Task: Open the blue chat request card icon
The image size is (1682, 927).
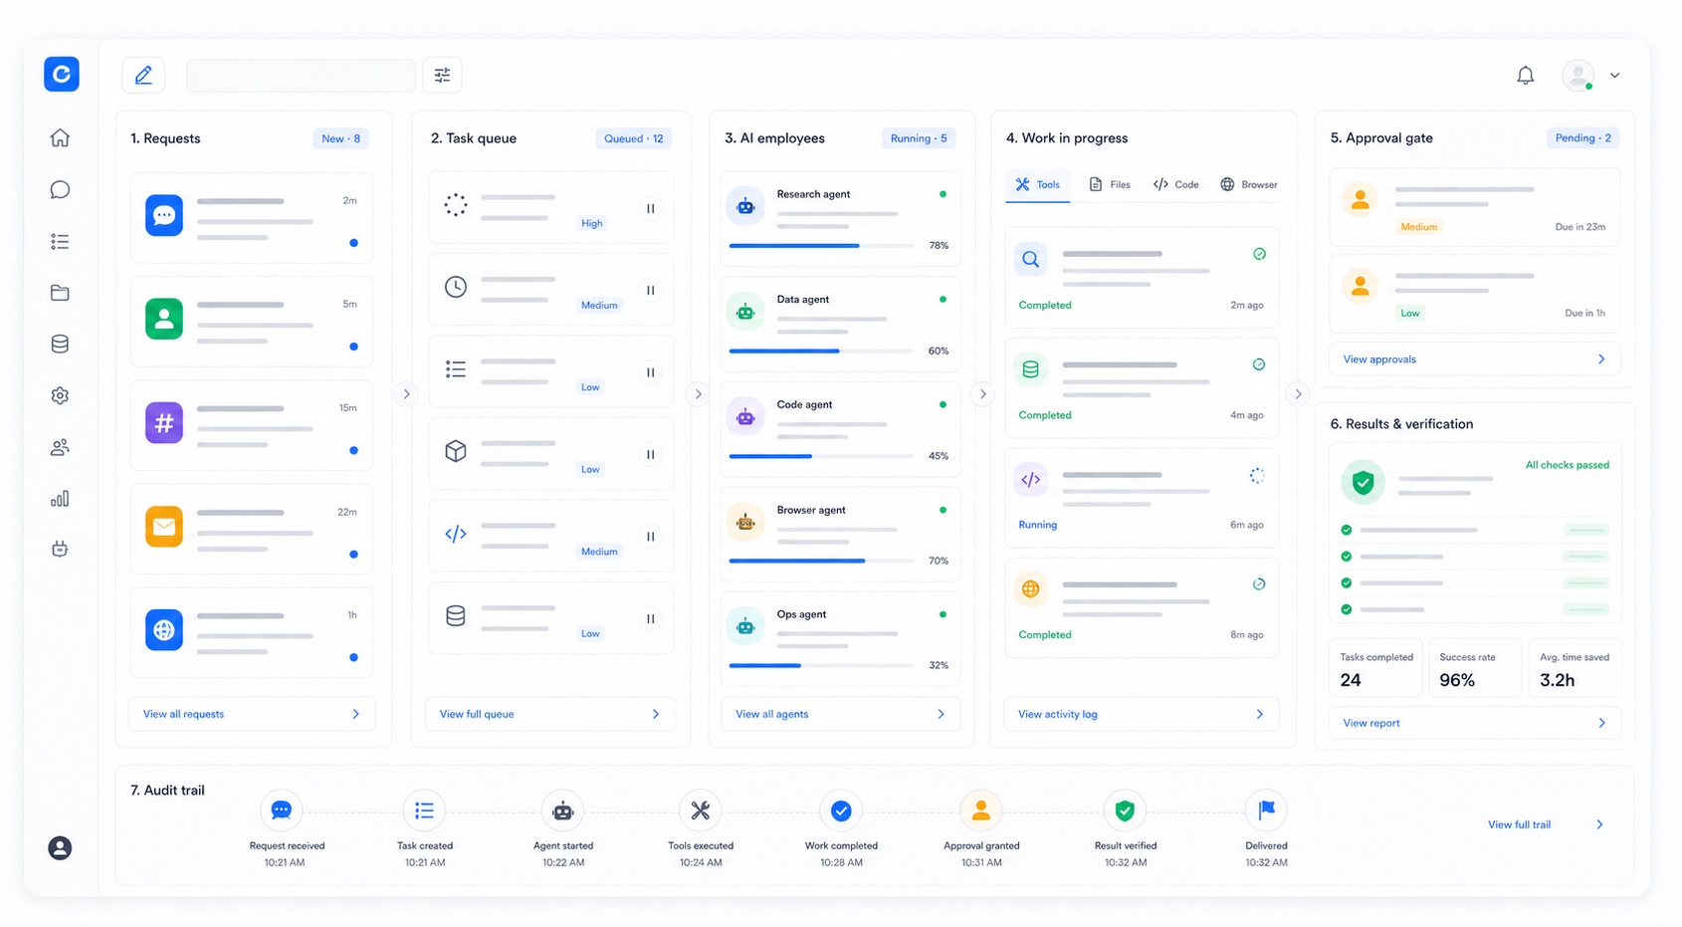Action: [164, 215]
